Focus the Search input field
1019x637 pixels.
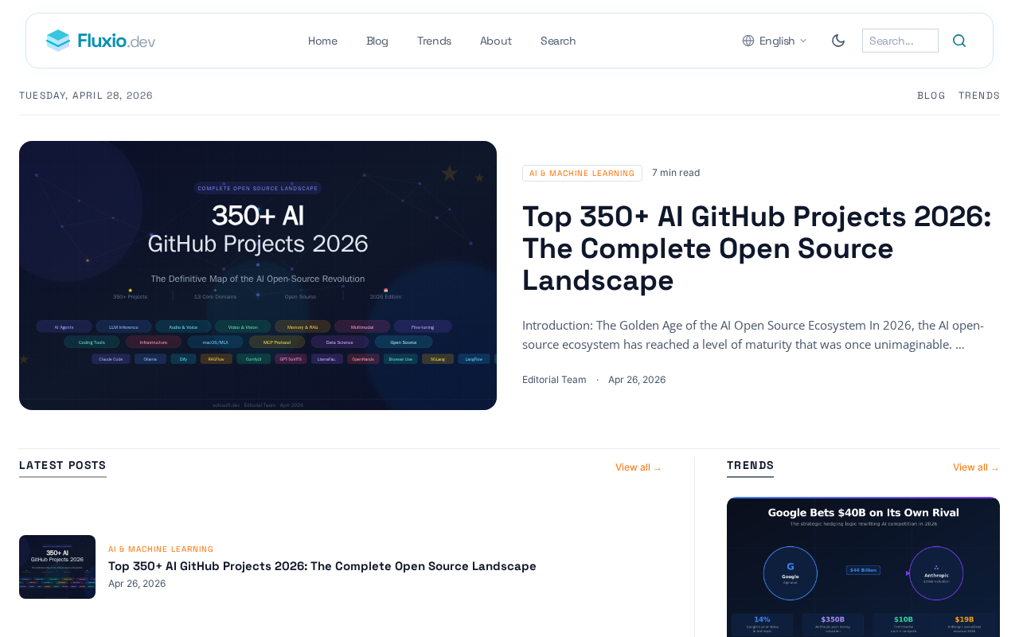coord(900,41)
